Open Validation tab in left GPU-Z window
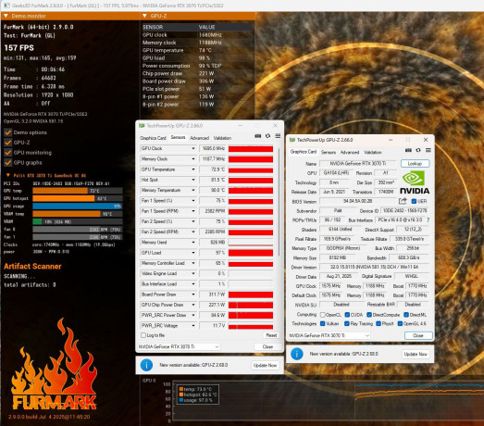Viewport: 484px width, 426px height. point(222,138)
